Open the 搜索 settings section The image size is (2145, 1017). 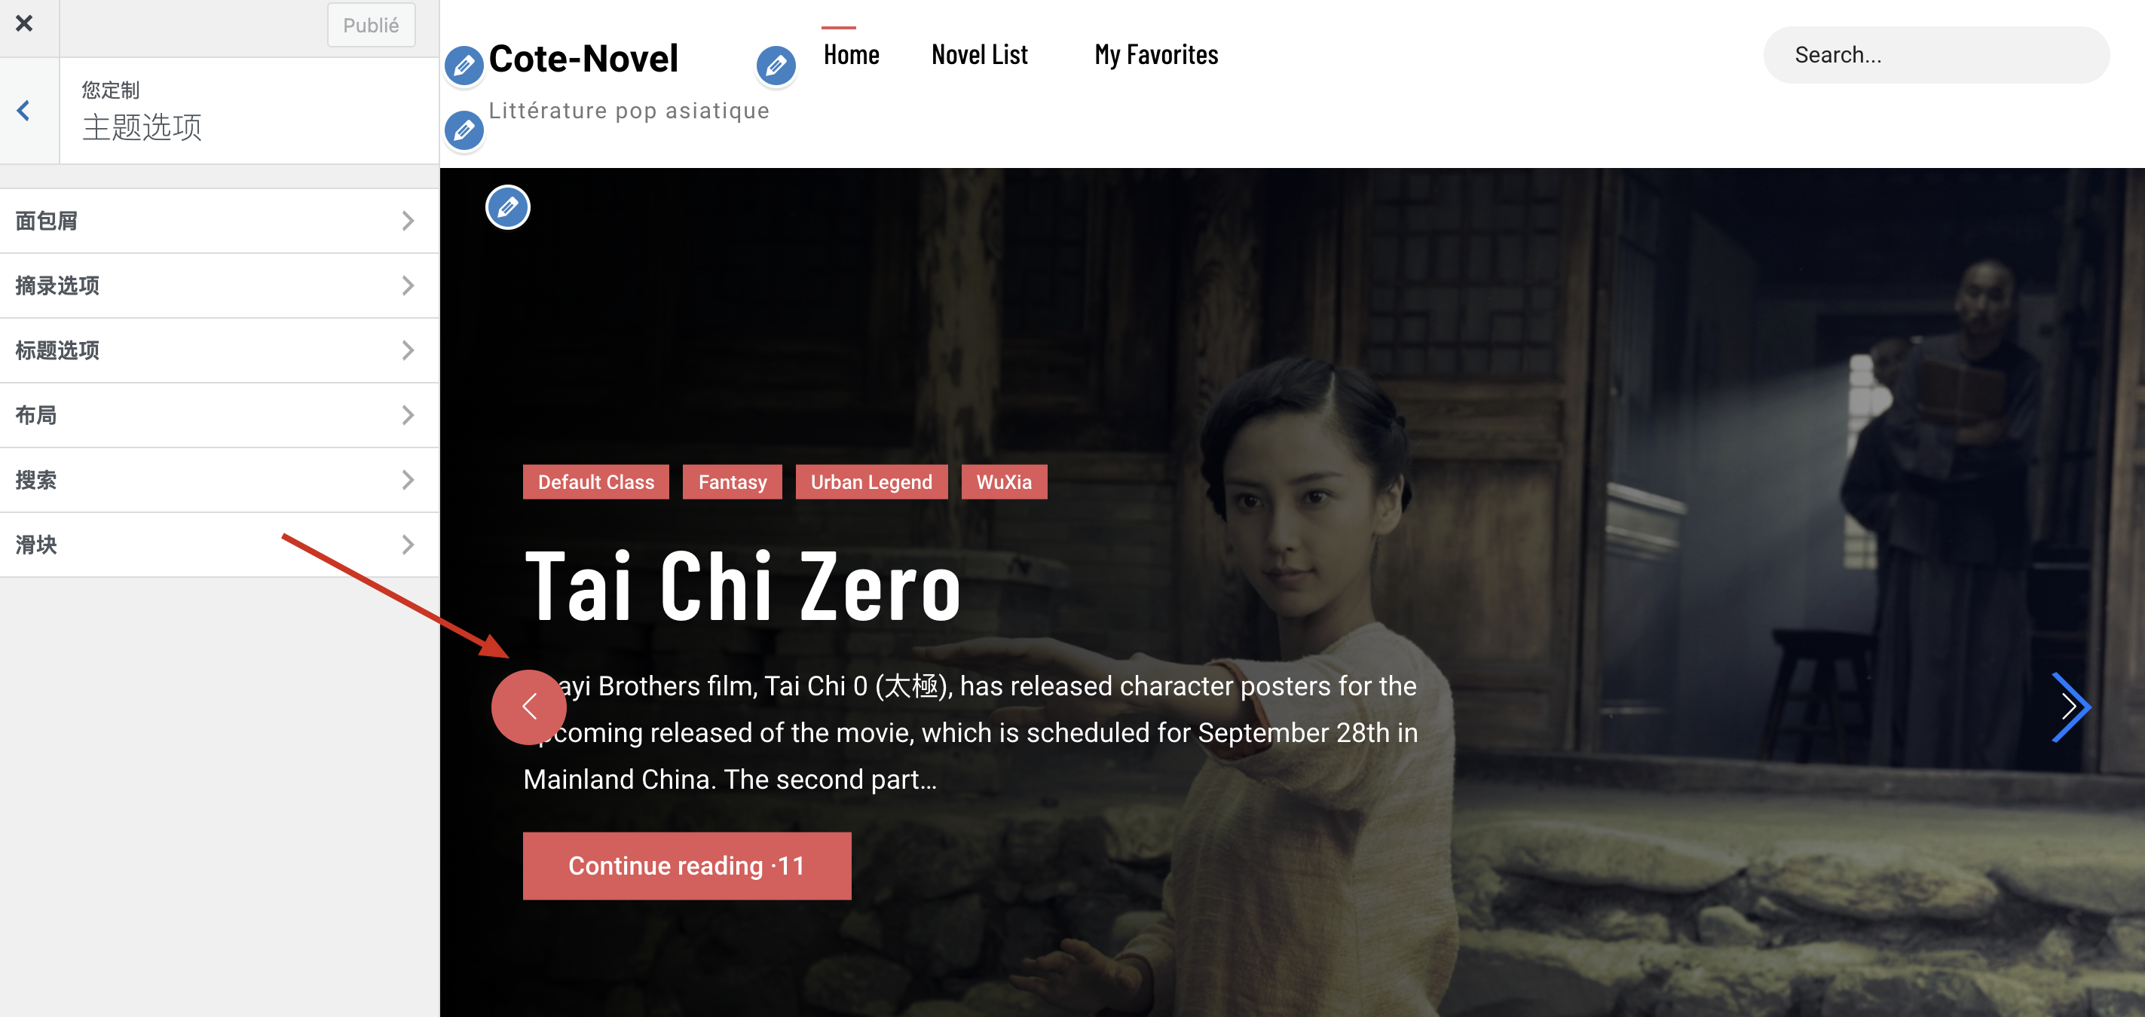220,480
